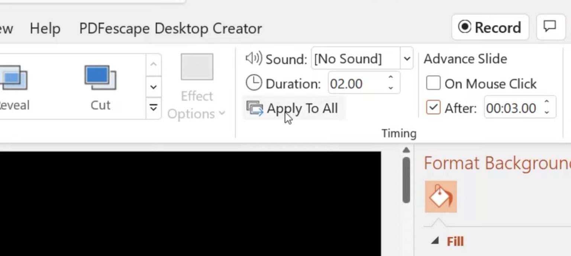
Task: Open the PDFescape Desktop Creator tab
Action: (x=170, y=28)
